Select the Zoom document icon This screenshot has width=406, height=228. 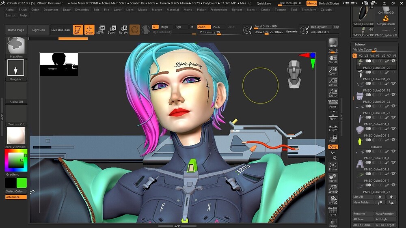(333, 71)
